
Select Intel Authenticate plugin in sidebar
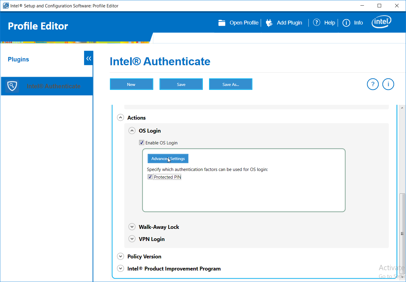(x=47, y=86)
